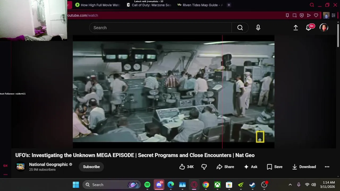Viewport: 340px width, 191px height.
Task: Click the ad blocker shield icon
Action: [301, 15]
